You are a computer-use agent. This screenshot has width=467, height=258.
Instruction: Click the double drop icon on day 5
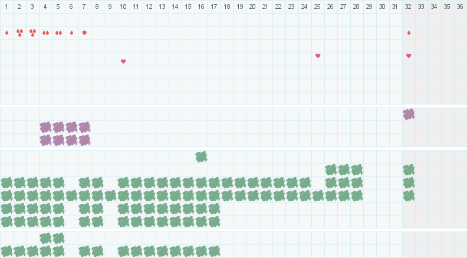point(58,32)
